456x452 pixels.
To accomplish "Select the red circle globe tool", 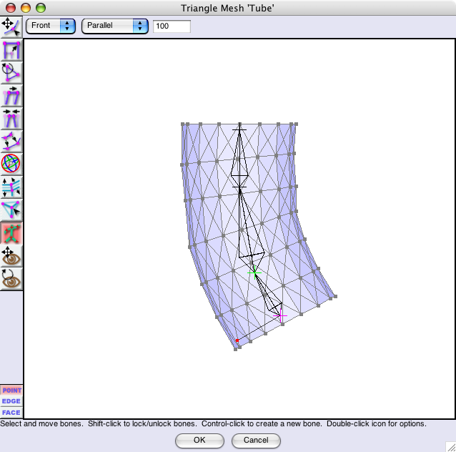I will (x=11, y=164).
